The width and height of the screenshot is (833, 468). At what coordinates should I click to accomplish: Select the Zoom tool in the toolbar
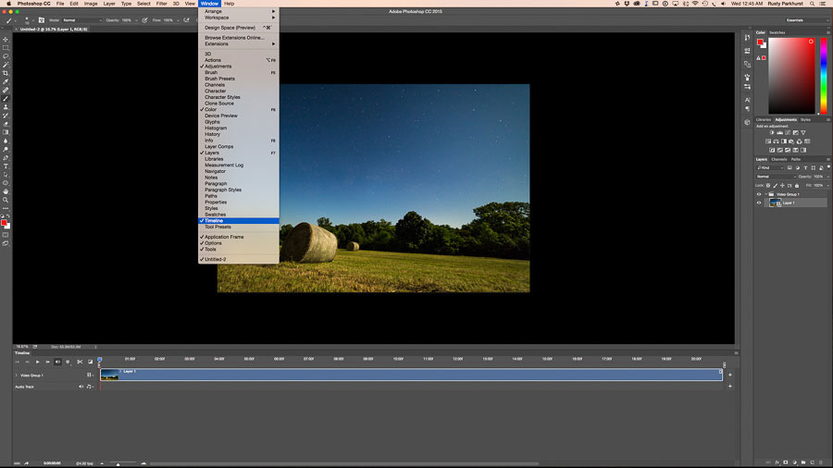(6, 200)
